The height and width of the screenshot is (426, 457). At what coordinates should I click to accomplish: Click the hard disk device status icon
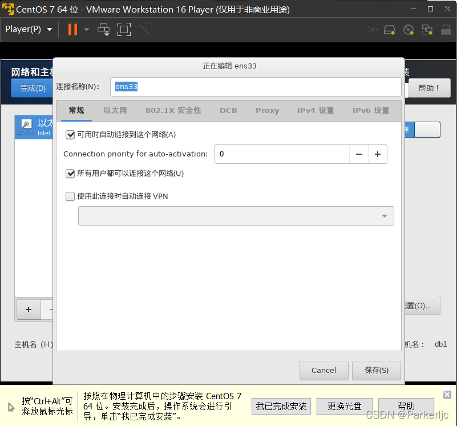[x=390, y=30]
